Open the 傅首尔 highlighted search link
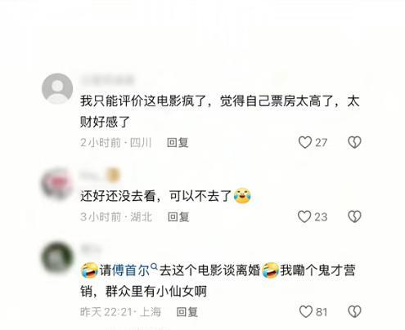405x330 pixels. 124,270
